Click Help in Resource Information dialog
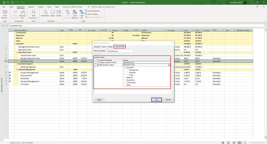The image size is (267, 144). [99, 100]
